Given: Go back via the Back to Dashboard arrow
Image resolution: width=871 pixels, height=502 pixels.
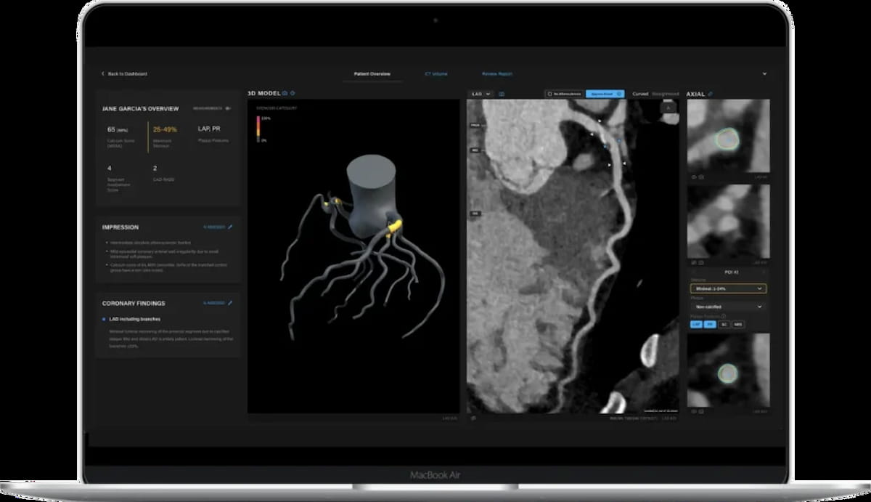Looking at the screenshot, I should [x=103, y=74].
